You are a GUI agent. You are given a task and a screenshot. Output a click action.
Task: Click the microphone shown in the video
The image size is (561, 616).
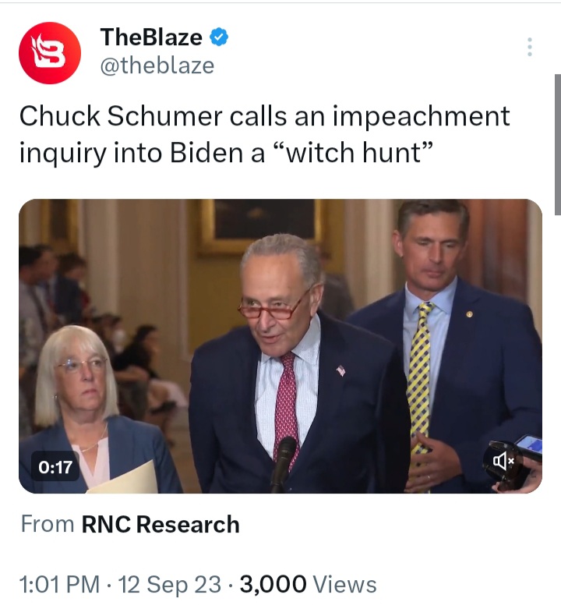tap(282, 464)
